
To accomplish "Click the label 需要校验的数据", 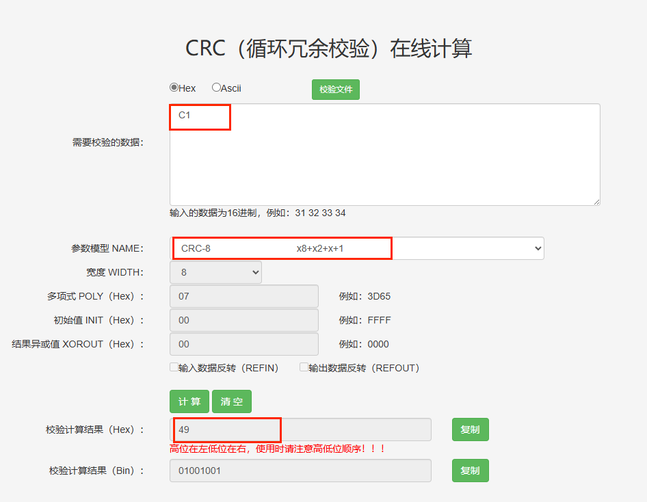I will (107, 142).
